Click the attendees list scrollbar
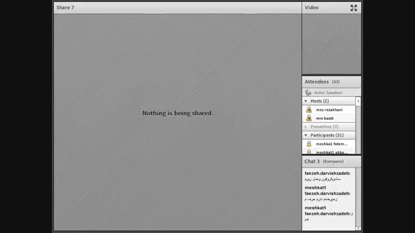The image size is (415, 233). pos(358,125)
